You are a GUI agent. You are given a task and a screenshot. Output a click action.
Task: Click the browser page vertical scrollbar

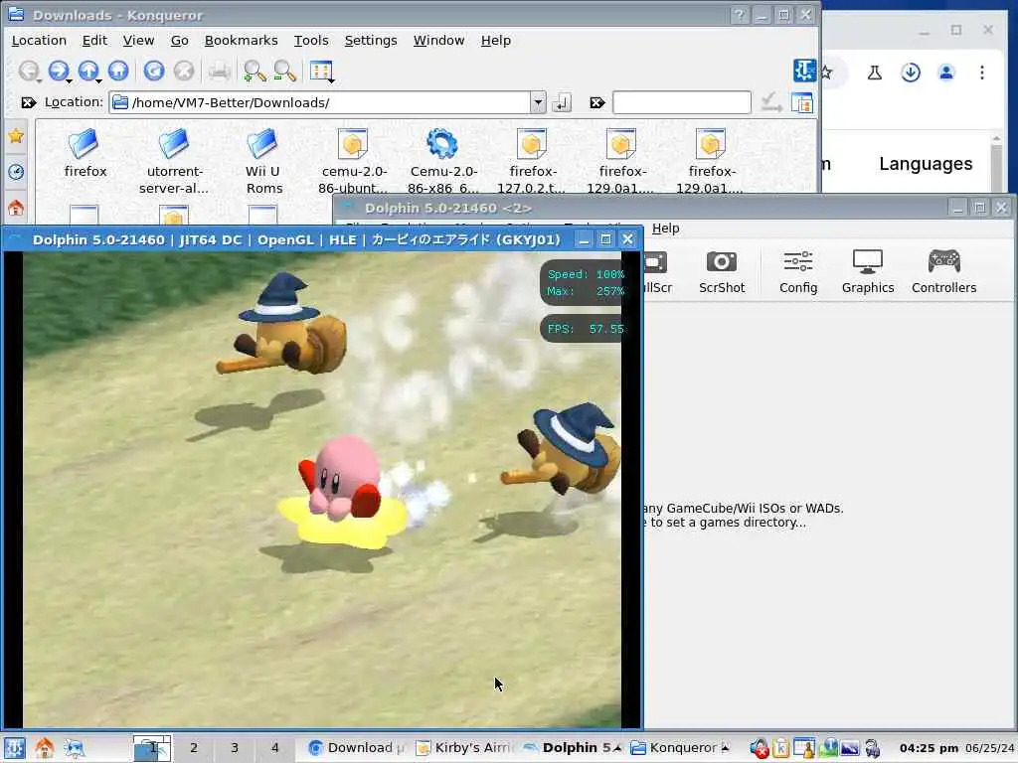coord(997,162)
